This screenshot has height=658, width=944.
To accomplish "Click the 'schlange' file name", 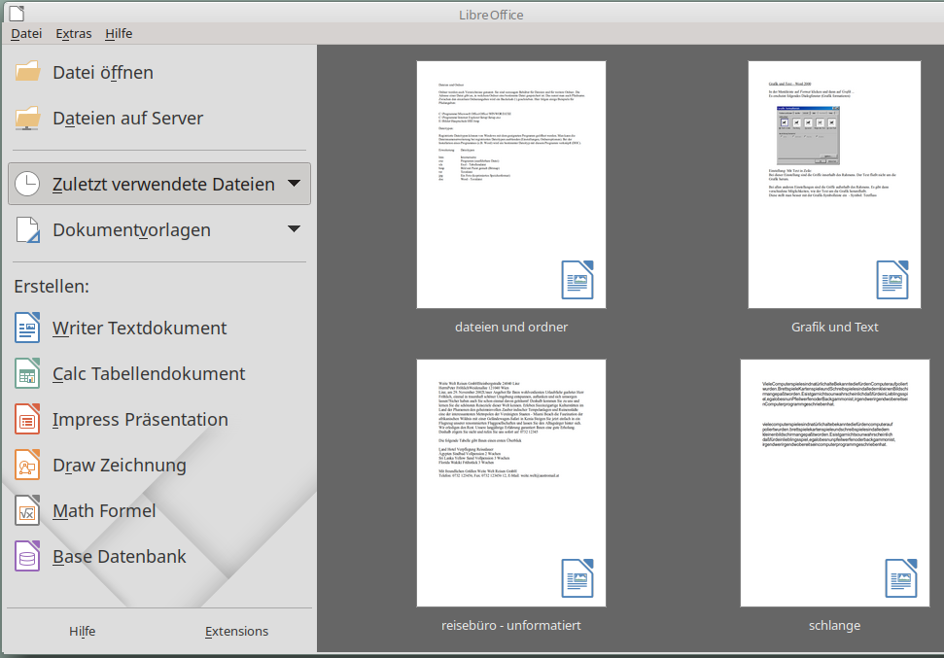I will [x=834, y=626].
